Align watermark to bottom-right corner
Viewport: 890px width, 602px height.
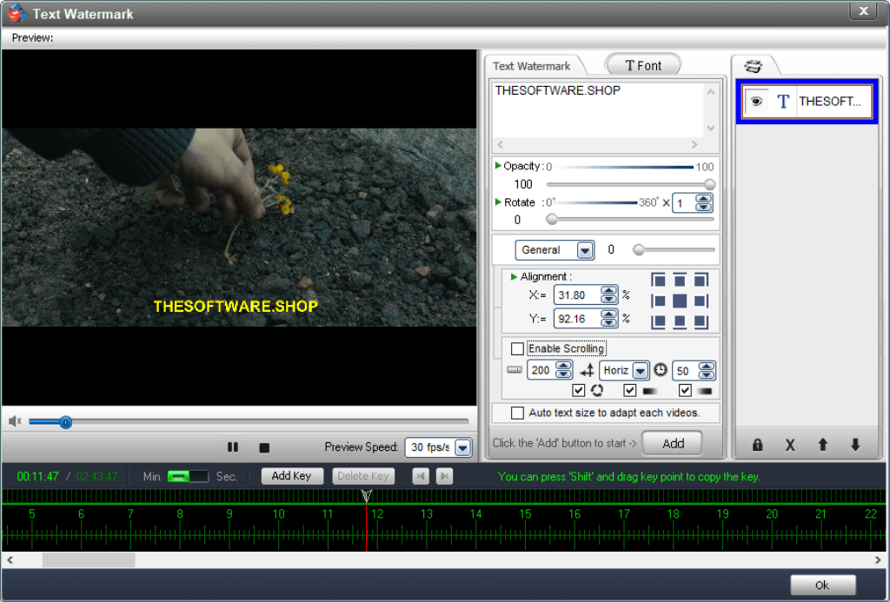[701, 321]
